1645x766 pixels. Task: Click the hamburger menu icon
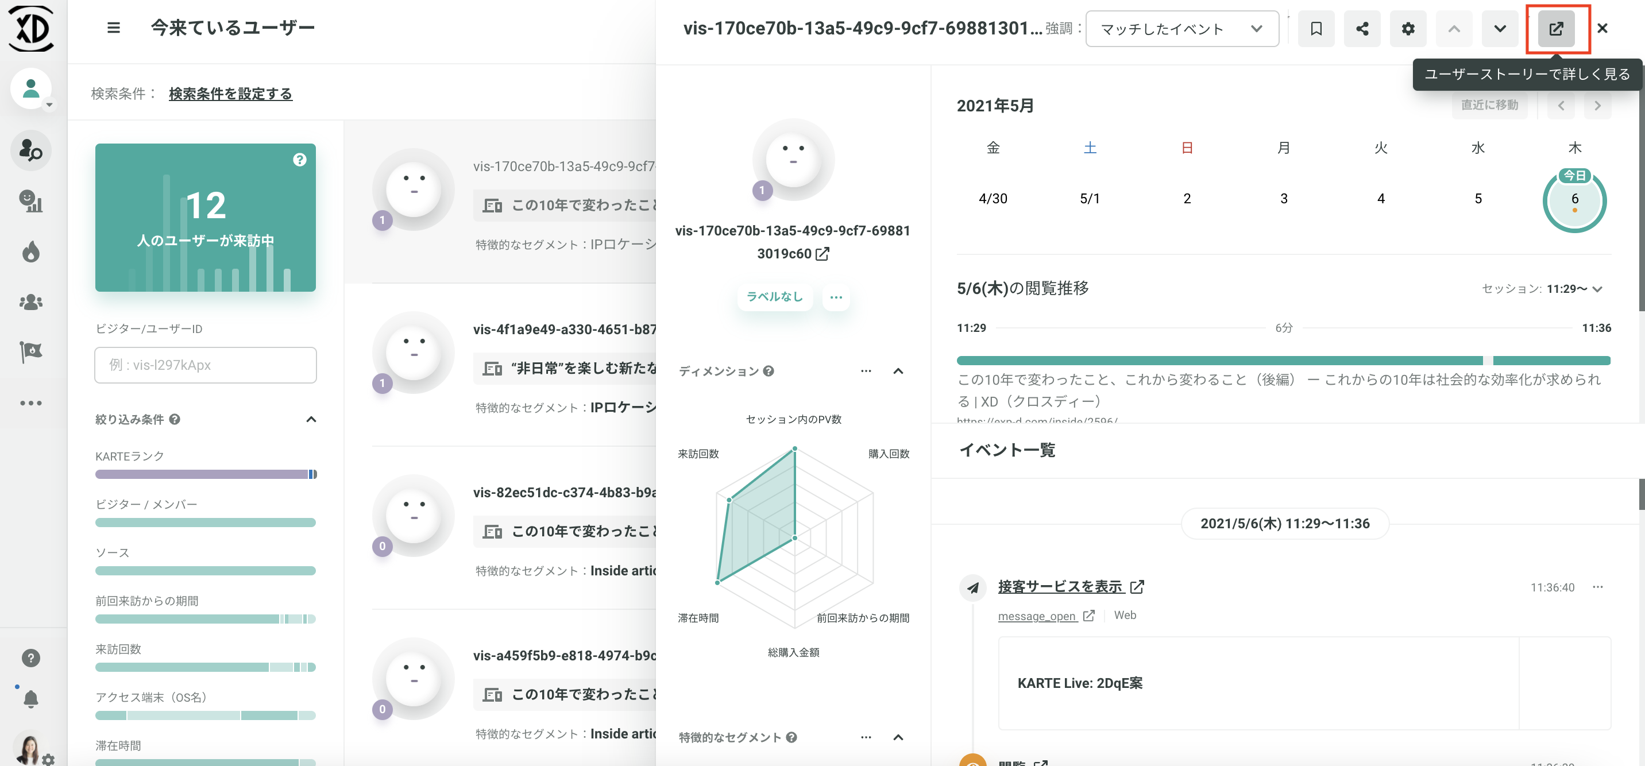point(114,28)
